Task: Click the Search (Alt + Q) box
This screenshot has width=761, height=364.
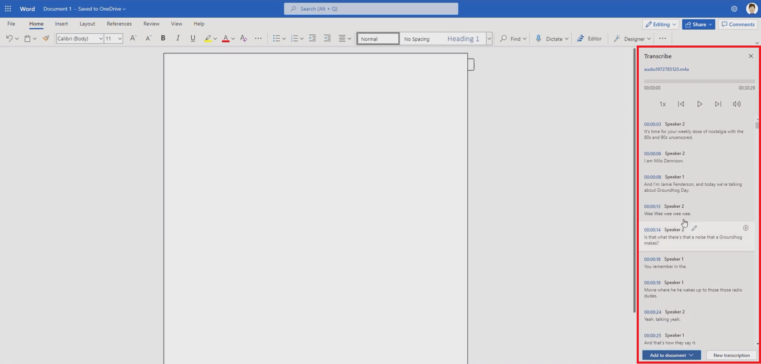Action: 371,8
